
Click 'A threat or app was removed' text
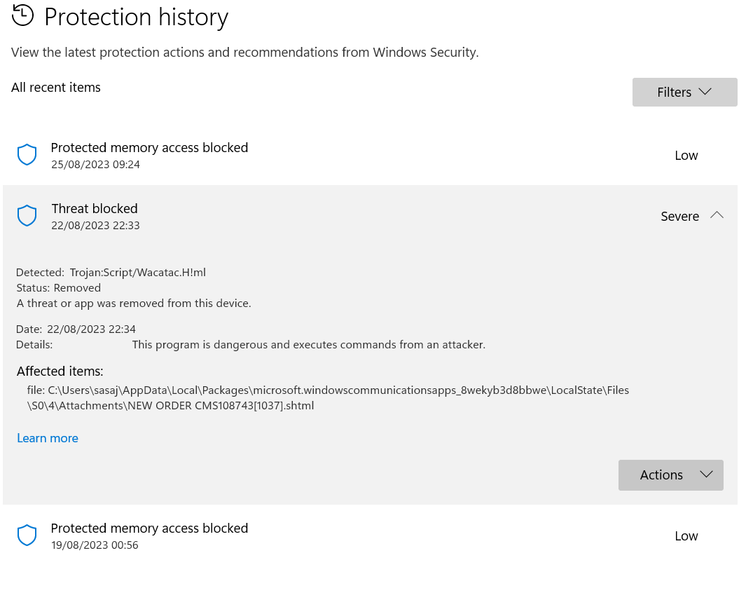(134, 303)
